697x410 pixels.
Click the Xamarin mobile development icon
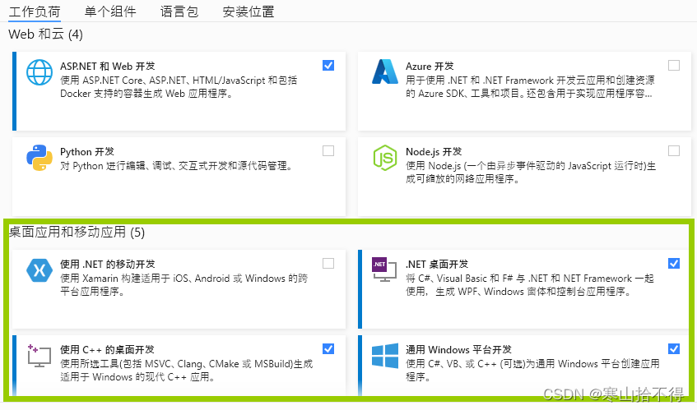[39, 270]
